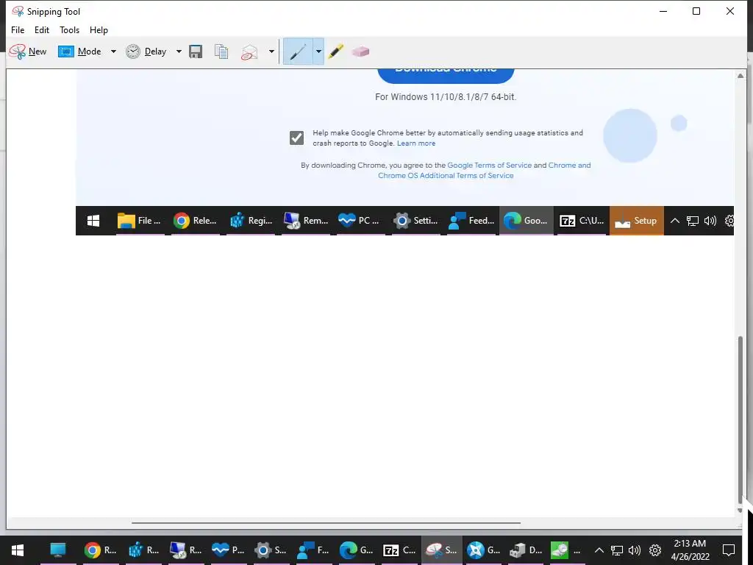The height and width of the screenshot is (565, 753).
Task: Open the Pen options dropdown arrow
Action: [318, 51]
